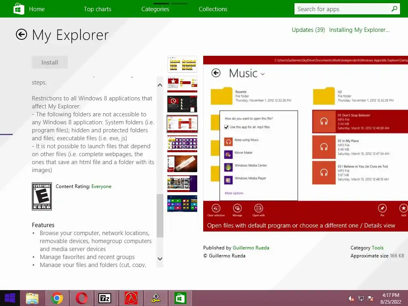Click the description scroll down arrow

[160, 259]
